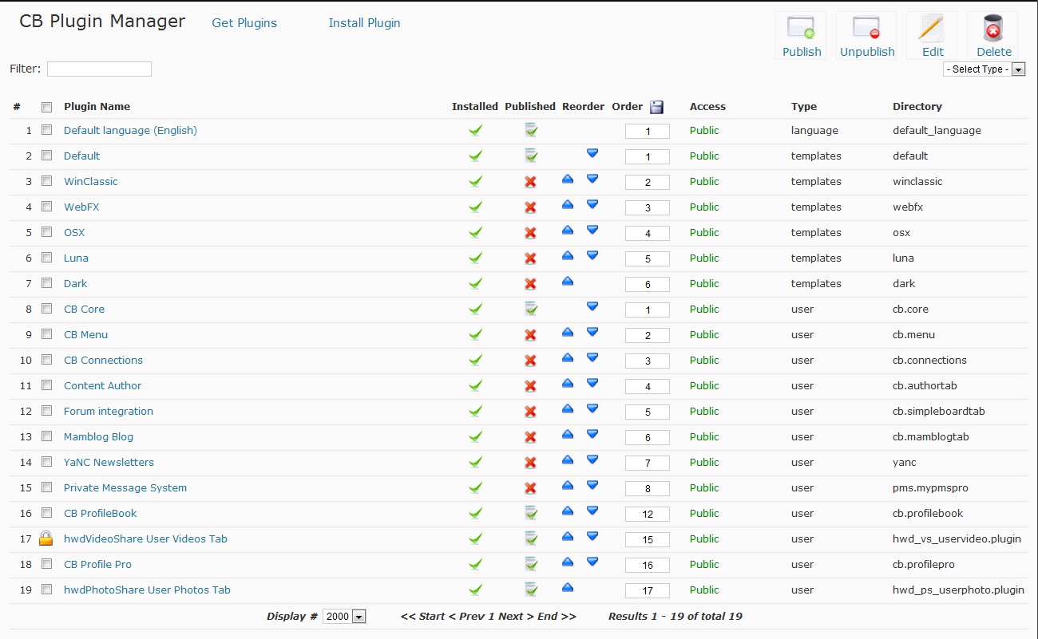Open the Display # dropdown
The height and width of the screenshot is (639, 1038).
pyautogui.click(x=344, y=617)
